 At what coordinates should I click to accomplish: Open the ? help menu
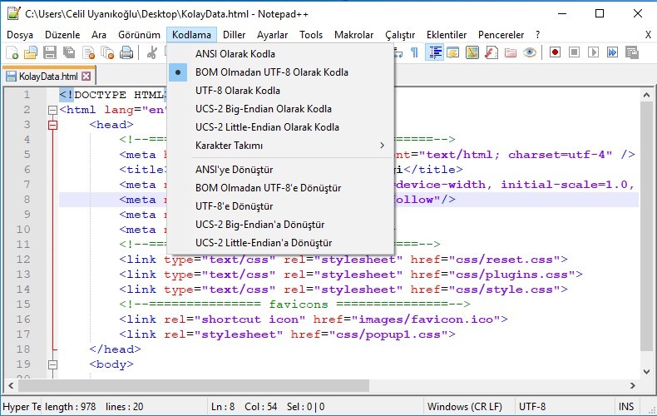click(x=537, y=35)
